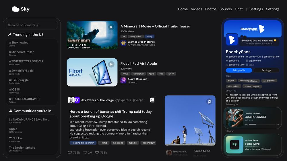Click 'Someone buy me a new mac' status

(x=259, y=41)
